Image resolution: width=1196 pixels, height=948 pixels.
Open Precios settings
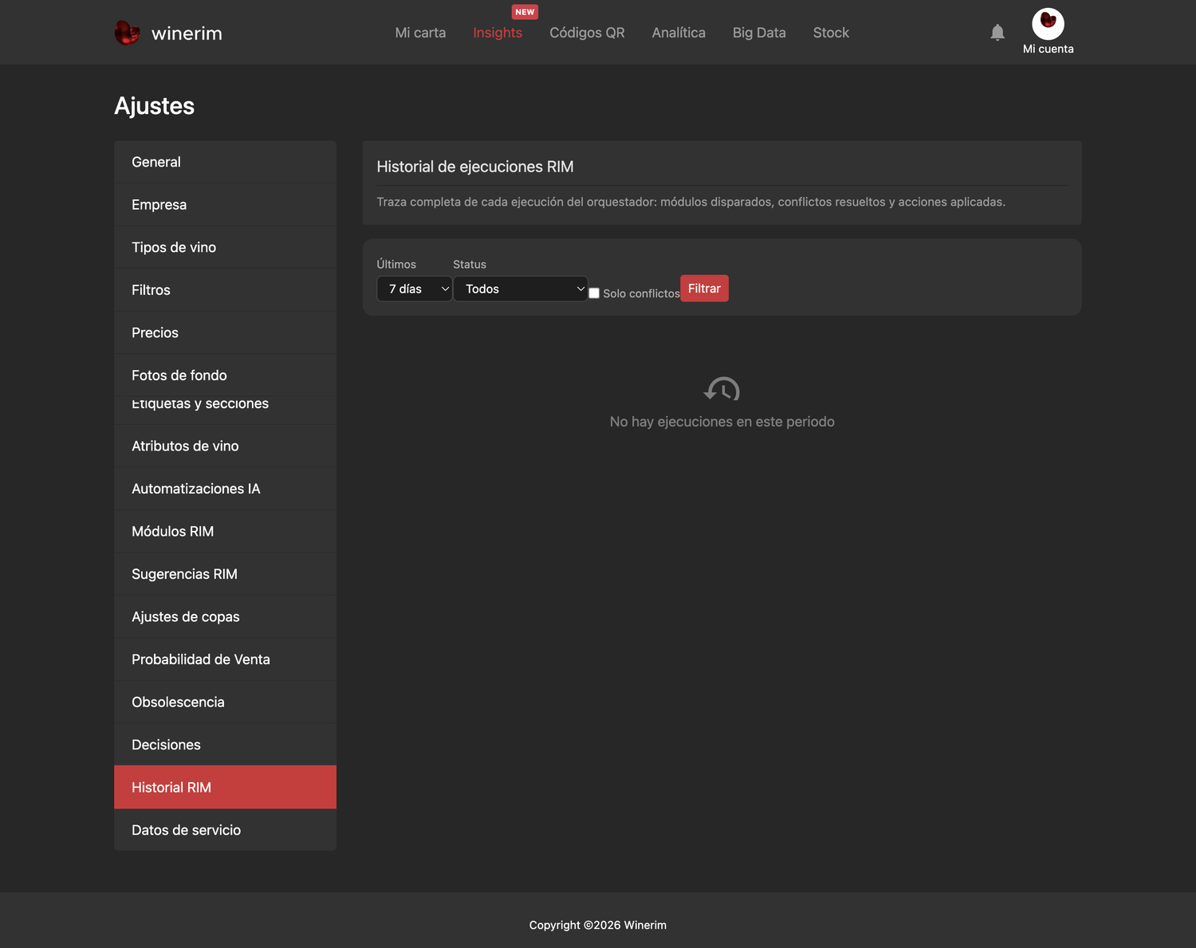pyautogui.click(x=225, y=332)
